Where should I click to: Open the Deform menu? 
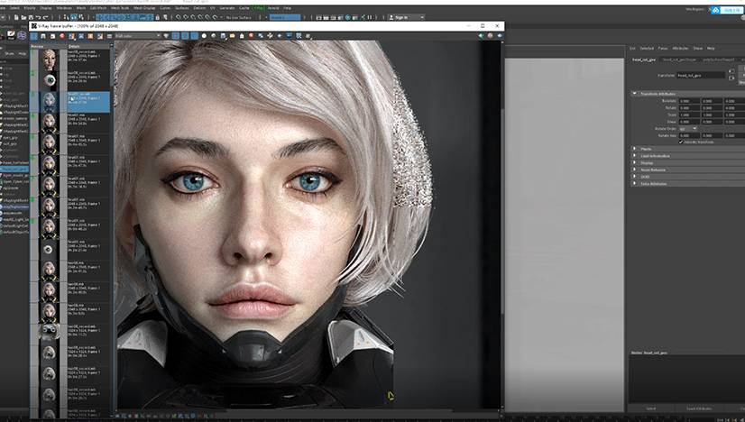click(x=199, y=8)
